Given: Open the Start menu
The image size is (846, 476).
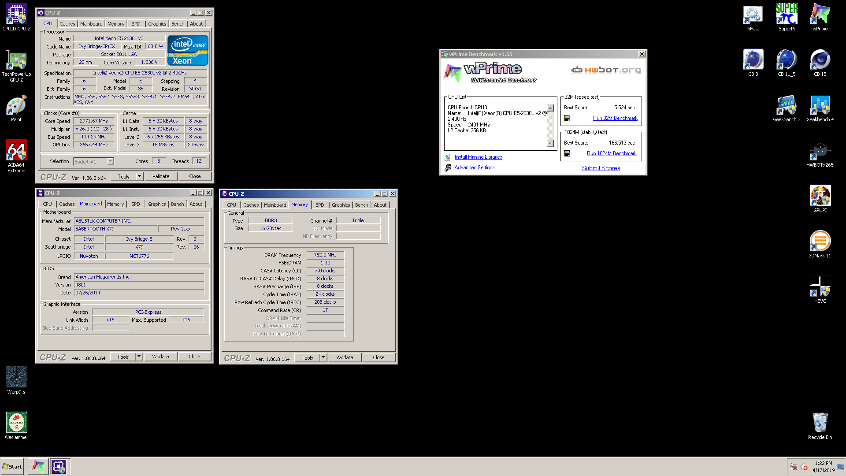Looking at the screenshot, I should point(12,466).
